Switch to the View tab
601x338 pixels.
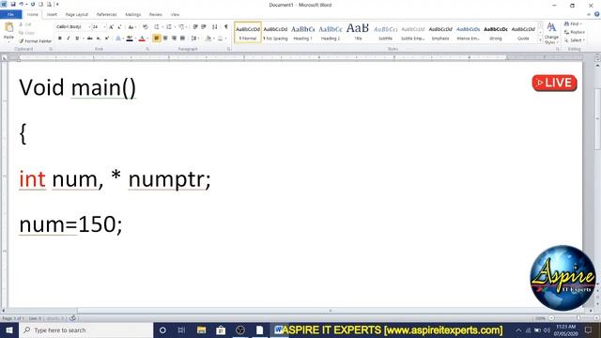point(175,15)
